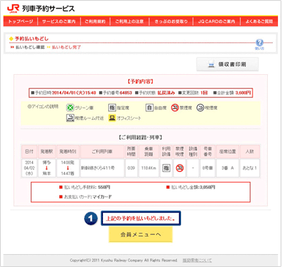Click the no-smoking icon in the train row

click(180, 168)
